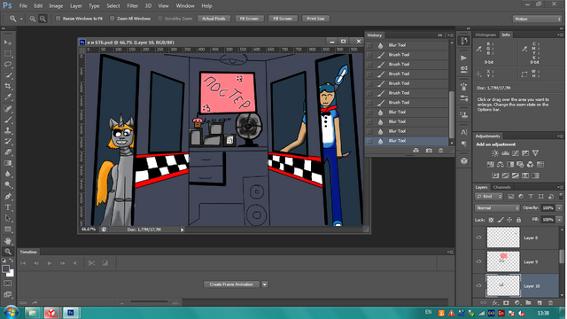Select the Clone Stamp tool
The height and width of the screenshot is (319, 567).
click(8, 130)
